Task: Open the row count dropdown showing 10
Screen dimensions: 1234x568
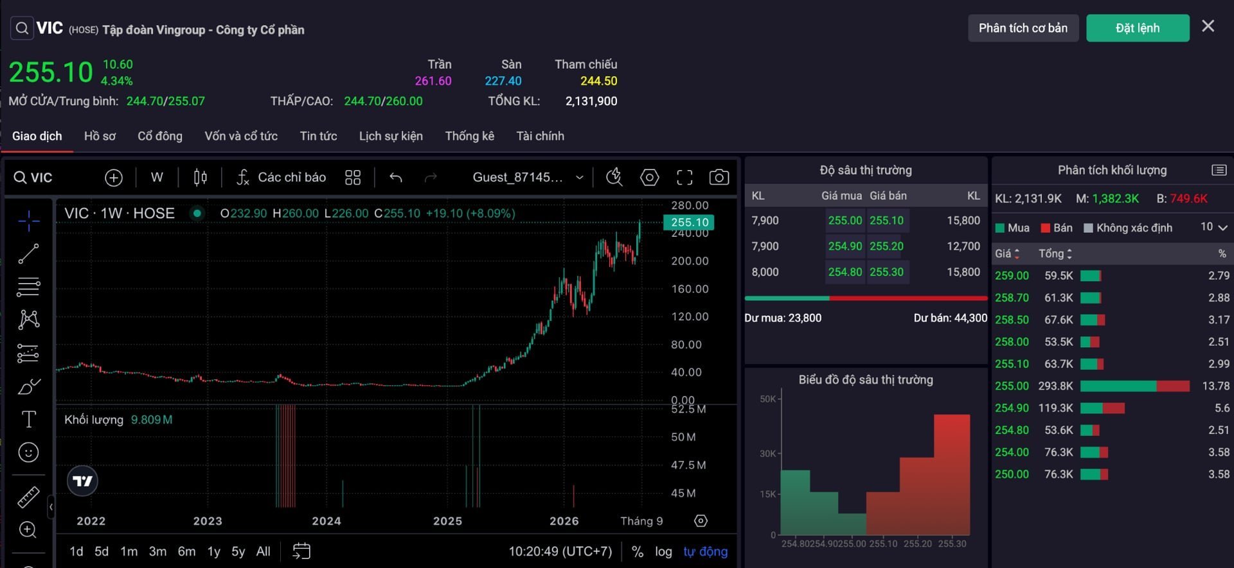Action: point(1214,227)
